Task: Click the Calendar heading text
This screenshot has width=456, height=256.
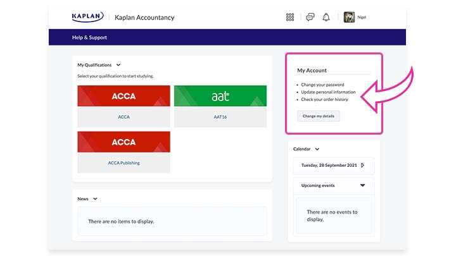Action: [x=302, y=149]
